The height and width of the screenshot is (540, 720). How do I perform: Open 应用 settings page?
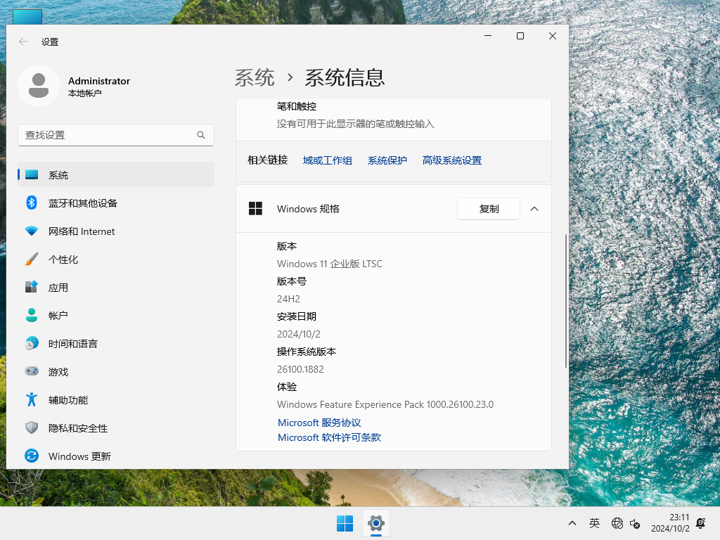(116, 288)
